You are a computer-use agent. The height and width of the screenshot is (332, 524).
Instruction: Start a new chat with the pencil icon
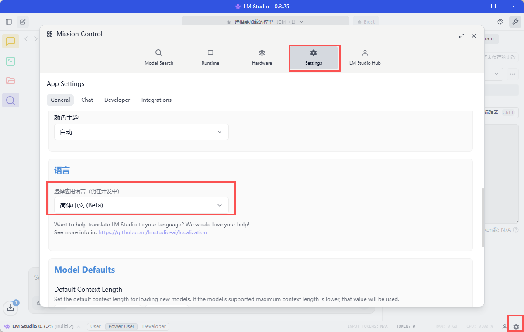(x=23, y=22)
